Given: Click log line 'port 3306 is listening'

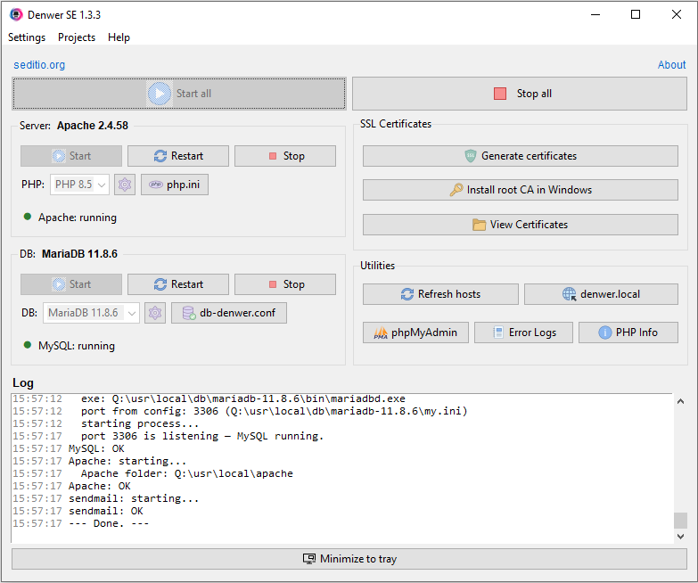Looking at the screenshot, I should point(202,436).
